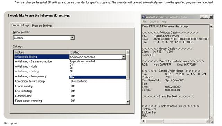Screen dimensions: 222x126
Task: Click AutoIt horizontal scroll right arrow
Action: (x=207, y=121)
